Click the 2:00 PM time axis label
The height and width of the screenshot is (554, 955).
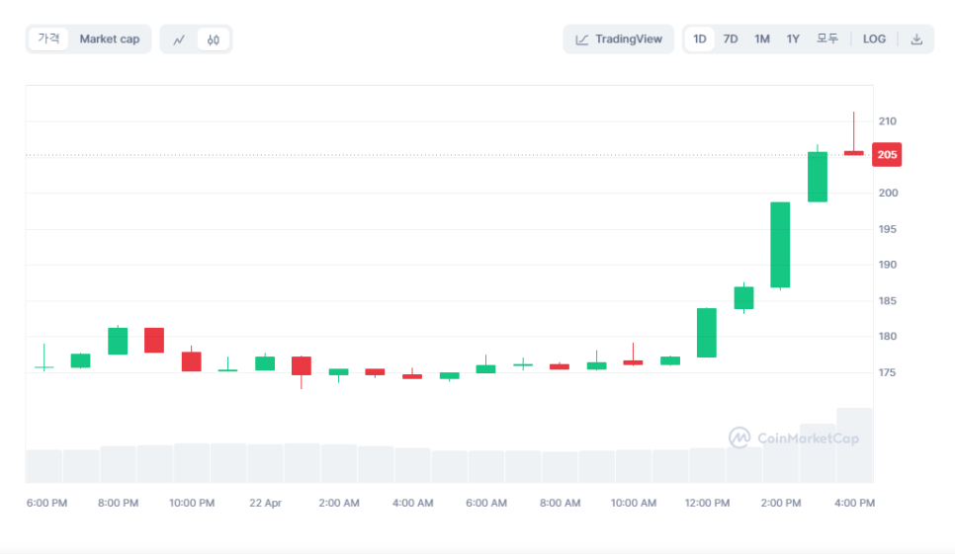pos(781,503)
